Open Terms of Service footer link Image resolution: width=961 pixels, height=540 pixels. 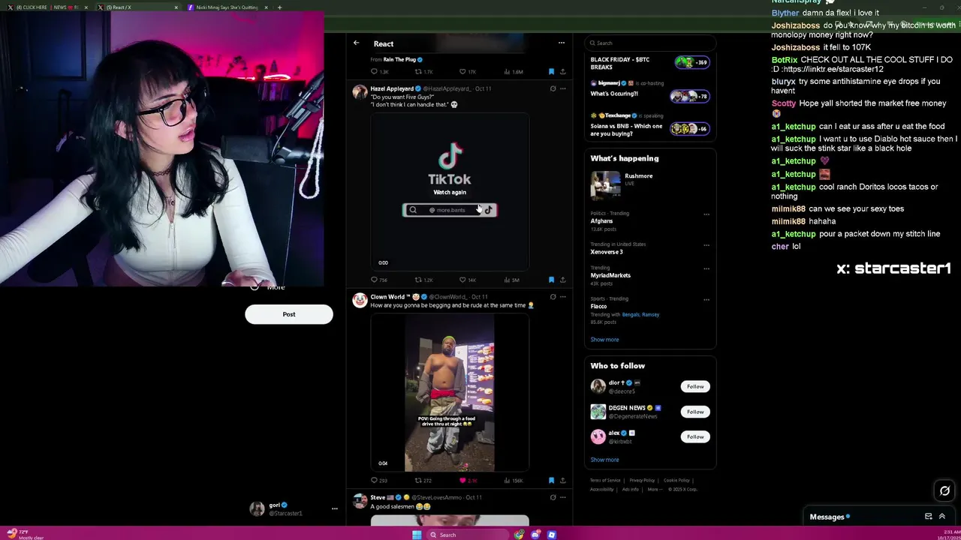coord(605,480)
